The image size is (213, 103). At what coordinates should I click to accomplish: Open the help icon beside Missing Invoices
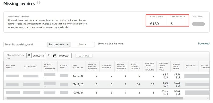coord(39,3)
